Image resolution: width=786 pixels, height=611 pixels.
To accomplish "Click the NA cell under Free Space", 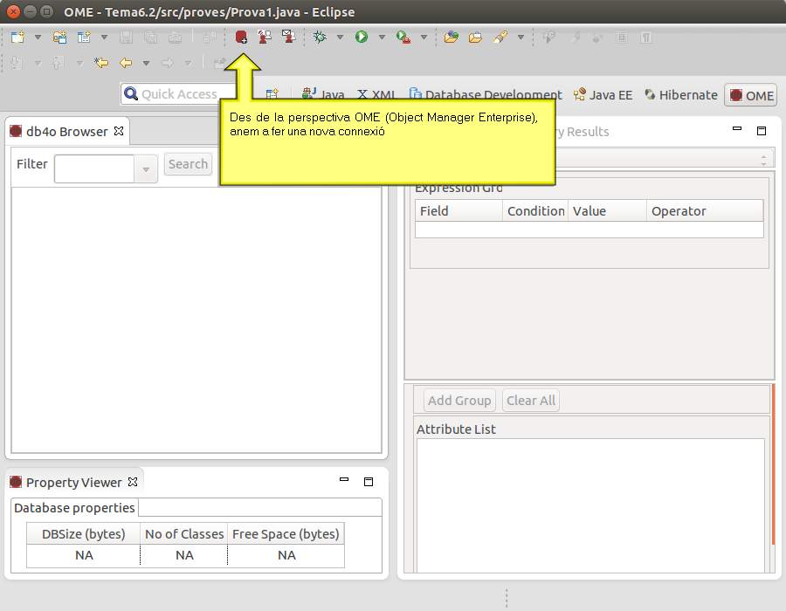I will point(286,555).
